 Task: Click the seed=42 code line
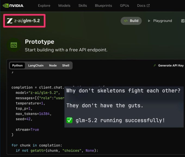(24, 119)
